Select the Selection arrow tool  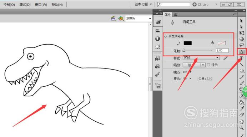(x=241, y=21)
